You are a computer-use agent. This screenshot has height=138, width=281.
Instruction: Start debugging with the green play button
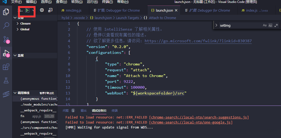click(x=27, y=10)
